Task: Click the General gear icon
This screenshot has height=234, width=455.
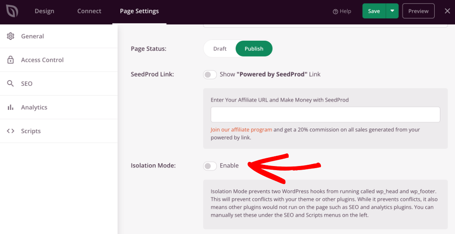Action: [11, 36]
